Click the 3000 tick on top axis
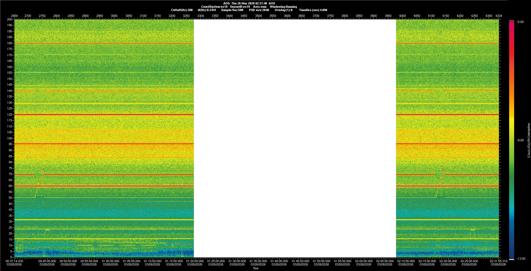 (114, 16)
